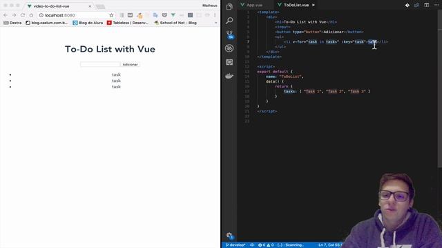Open the More Actions ellipsis in the editor
Screen dimensions: 442x248
pyautogui.click(x=436, y=5)
